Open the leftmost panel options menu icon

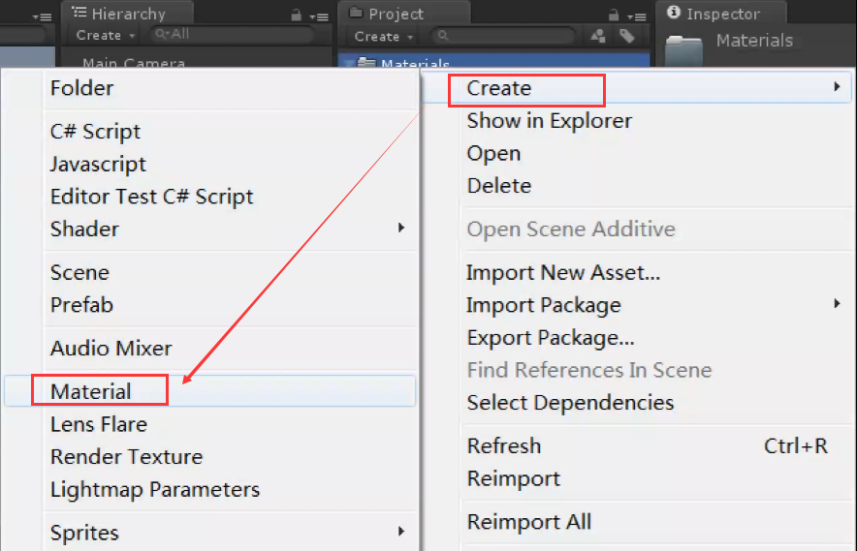pyautogui.click(x=42, y=16)
